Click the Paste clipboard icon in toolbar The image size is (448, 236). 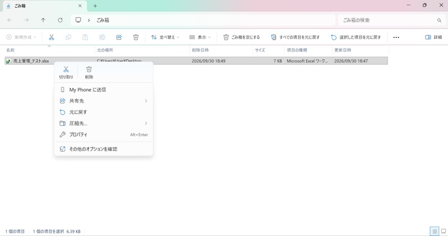click(85, 37)
